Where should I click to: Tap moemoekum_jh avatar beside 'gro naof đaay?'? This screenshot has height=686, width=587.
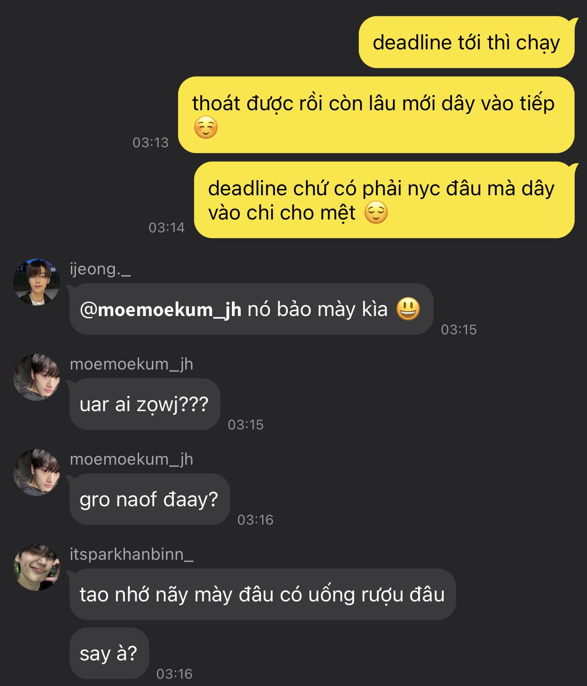tap(37, 472)
